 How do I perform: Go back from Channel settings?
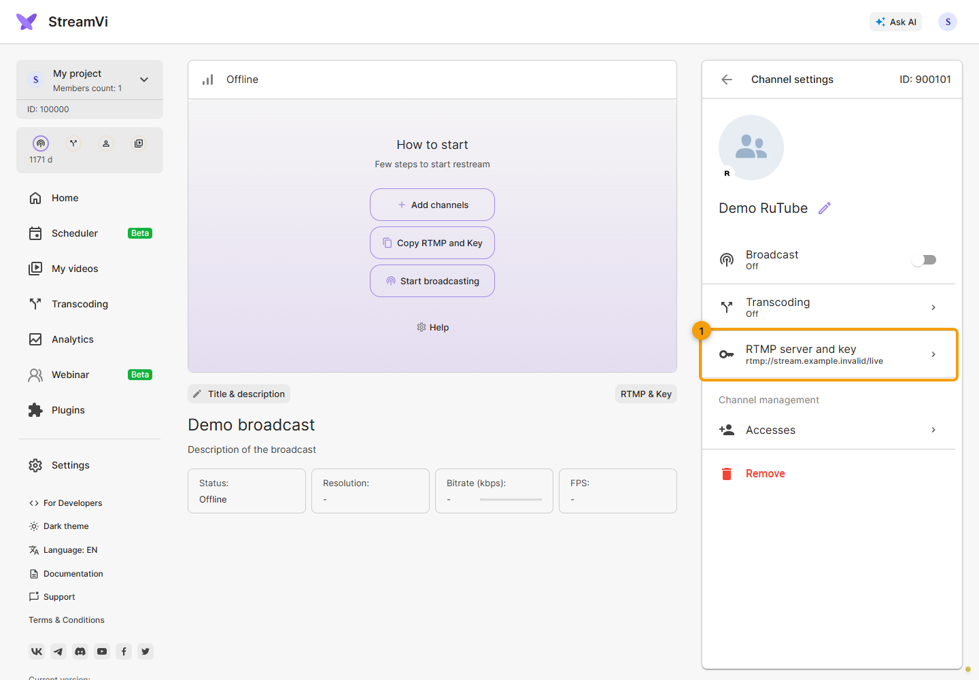click(x=727, y=80)
